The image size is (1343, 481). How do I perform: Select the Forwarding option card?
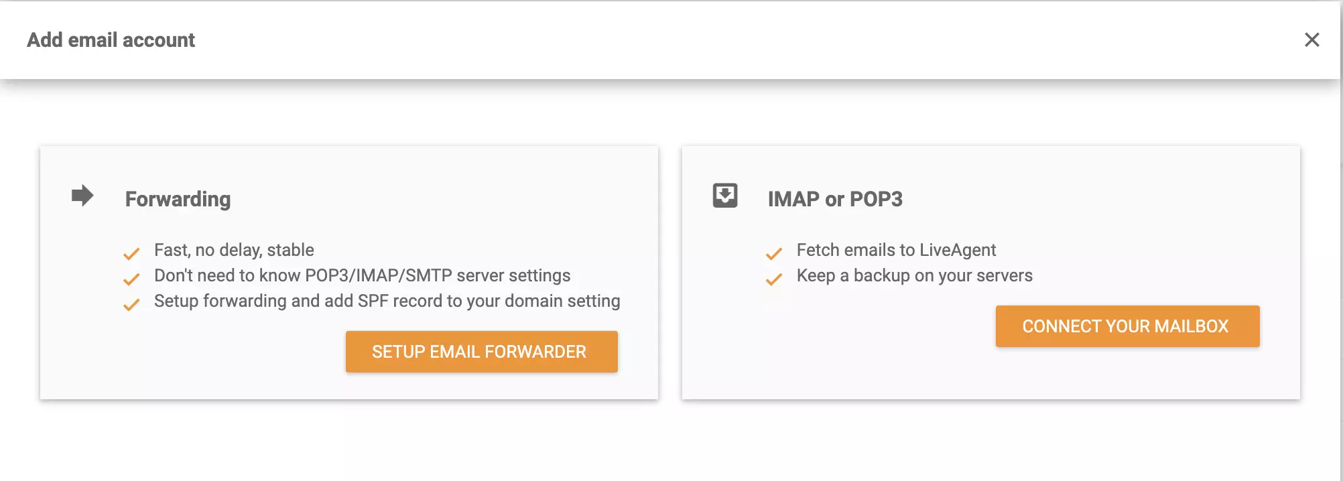pos(350,271)
